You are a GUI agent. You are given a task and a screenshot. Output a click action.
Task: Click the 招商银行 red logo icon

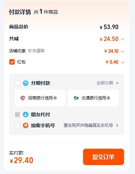(x=23, y=98)
